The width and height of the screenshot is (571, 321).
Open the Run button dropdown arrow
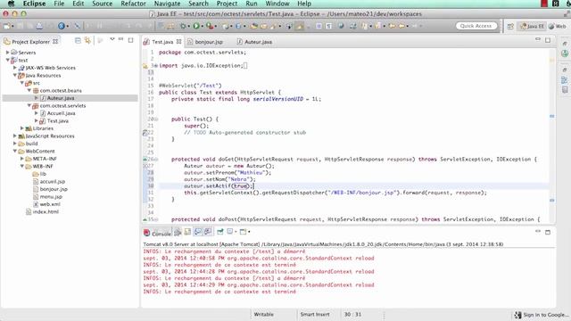point(202,26)
